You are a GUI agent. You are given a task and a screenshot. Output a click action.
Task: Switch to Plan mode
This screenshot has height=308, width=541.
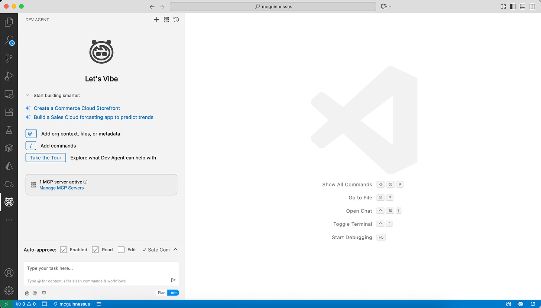[x=162, y=293]
